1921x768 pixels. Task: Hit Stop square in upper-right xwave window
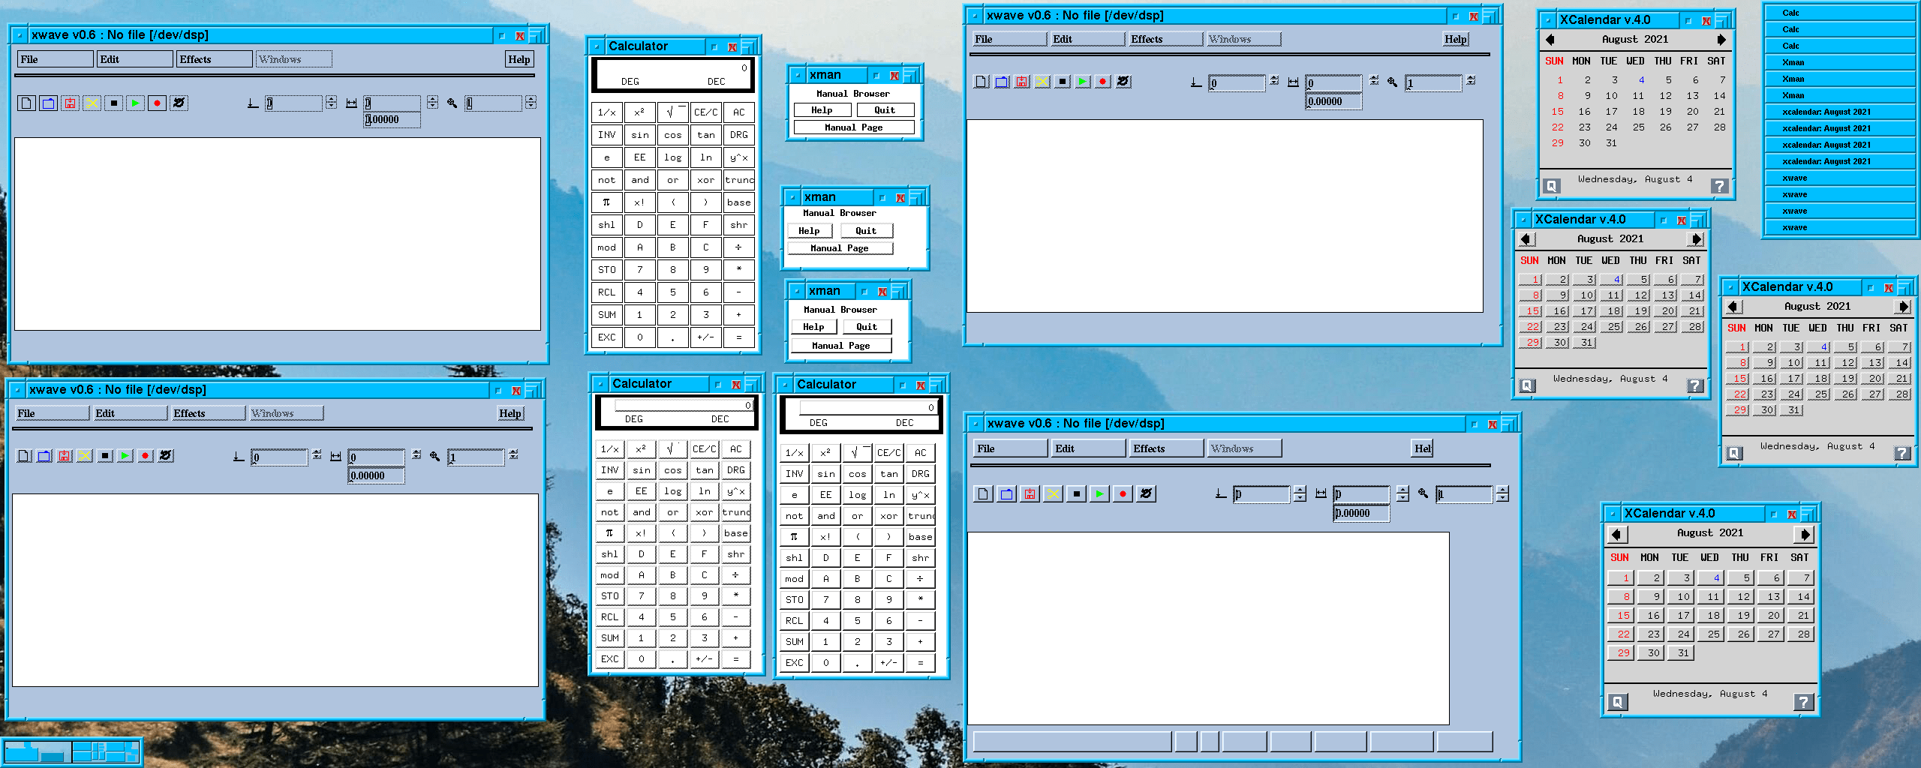(1063, 82)
